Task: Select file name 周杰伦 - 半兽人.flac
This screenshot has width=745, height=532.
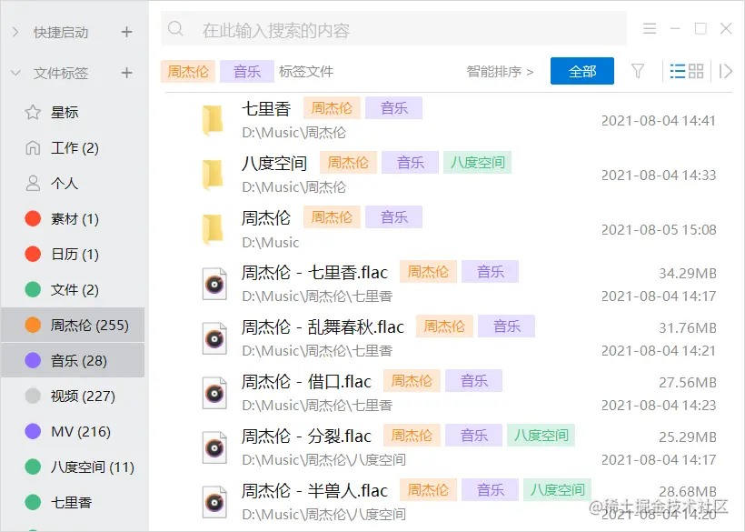Action: (x=314, y=491)
